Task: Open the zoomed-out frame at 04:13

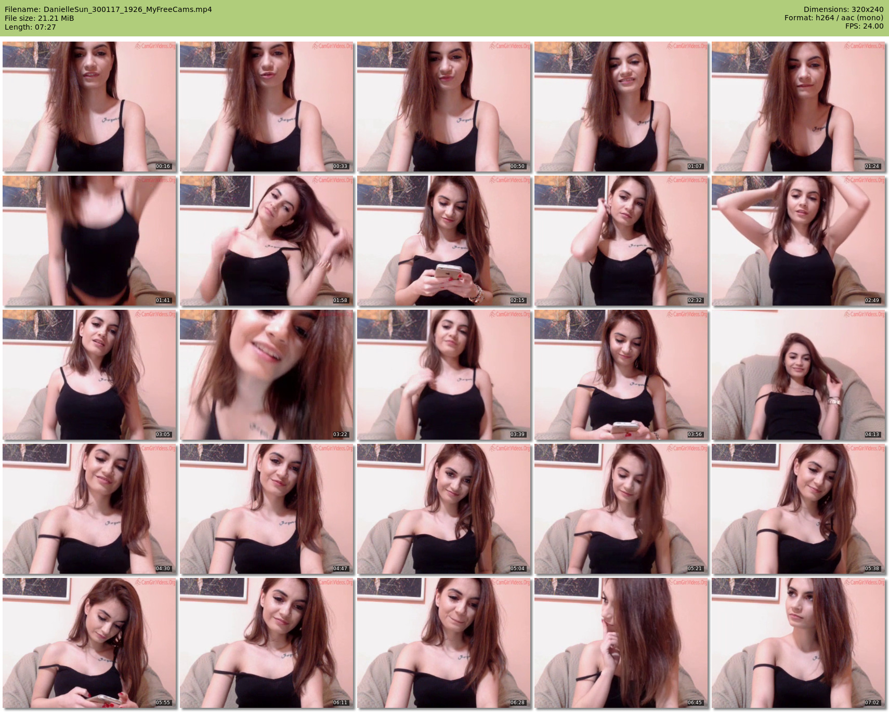Action: coord(799,375)
